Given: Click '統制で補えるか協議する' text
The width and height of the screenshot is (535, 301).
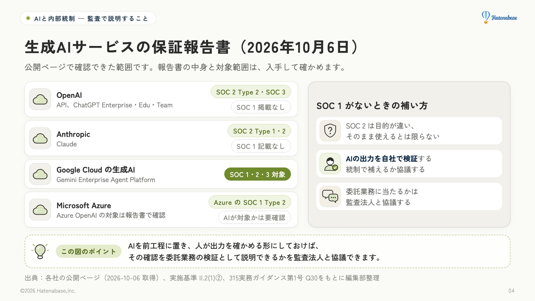Looking at the screenshot, I should [385, 169].
